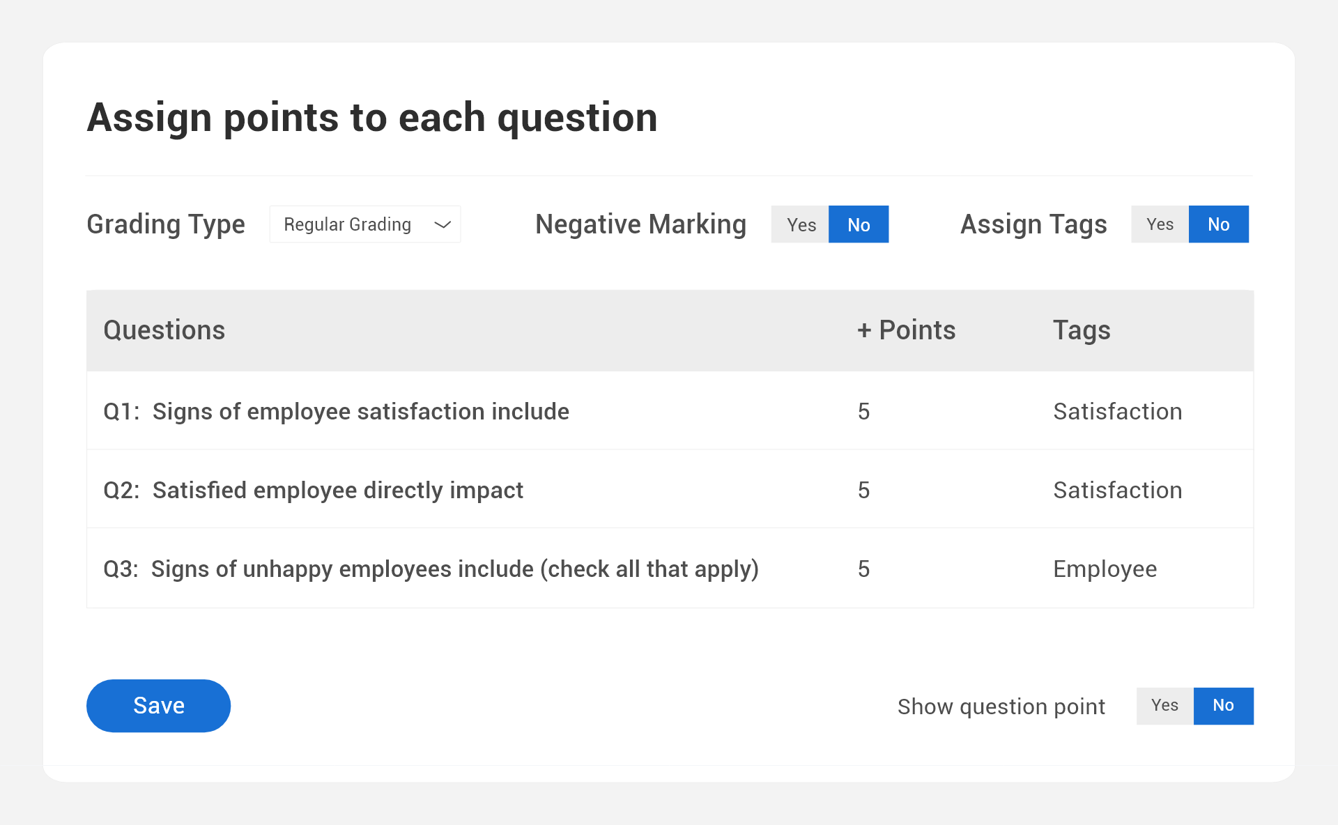The width and height of the screenshot is (1338, 825).
Task: Select No for Assign Tags
Action: [1218, 224]
